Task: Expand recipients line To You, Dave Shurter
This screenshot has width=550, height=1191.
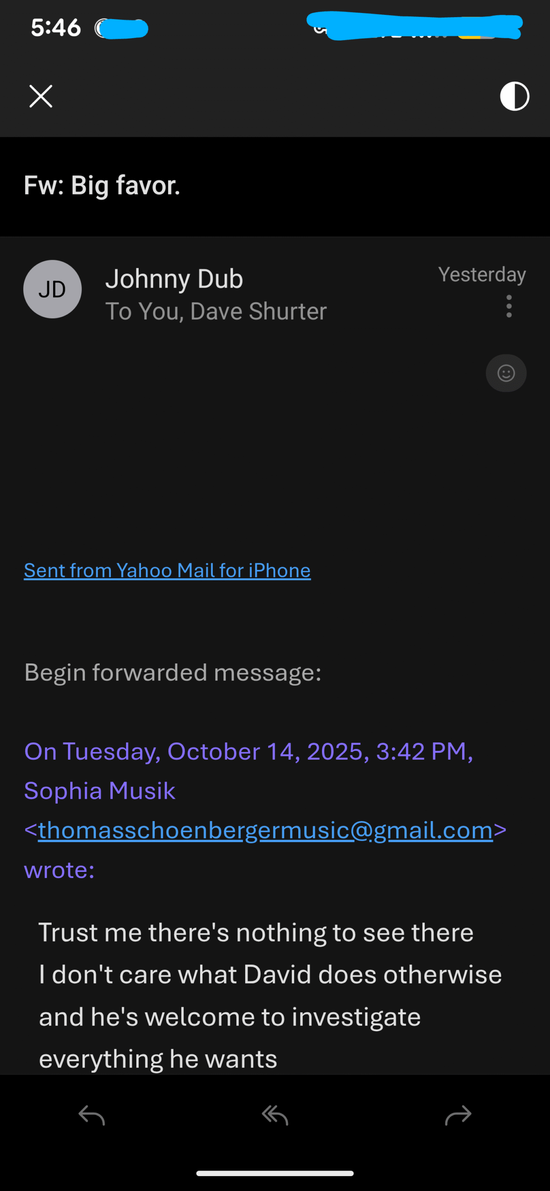Action: point(216,311)
